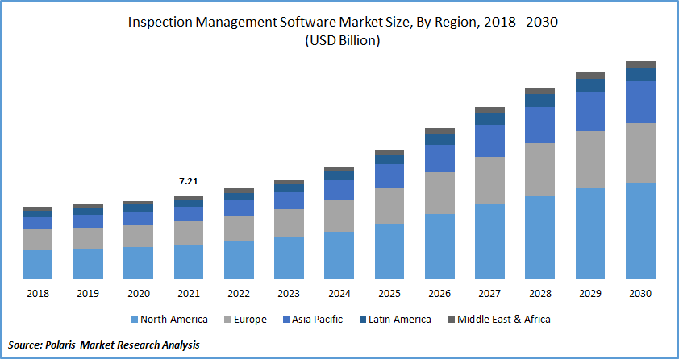Click the North America segment of the 2024 bar
The height and width of the screenshot is (359, 679).
point(339,255)
